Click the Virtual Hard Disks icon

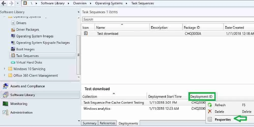13,62
